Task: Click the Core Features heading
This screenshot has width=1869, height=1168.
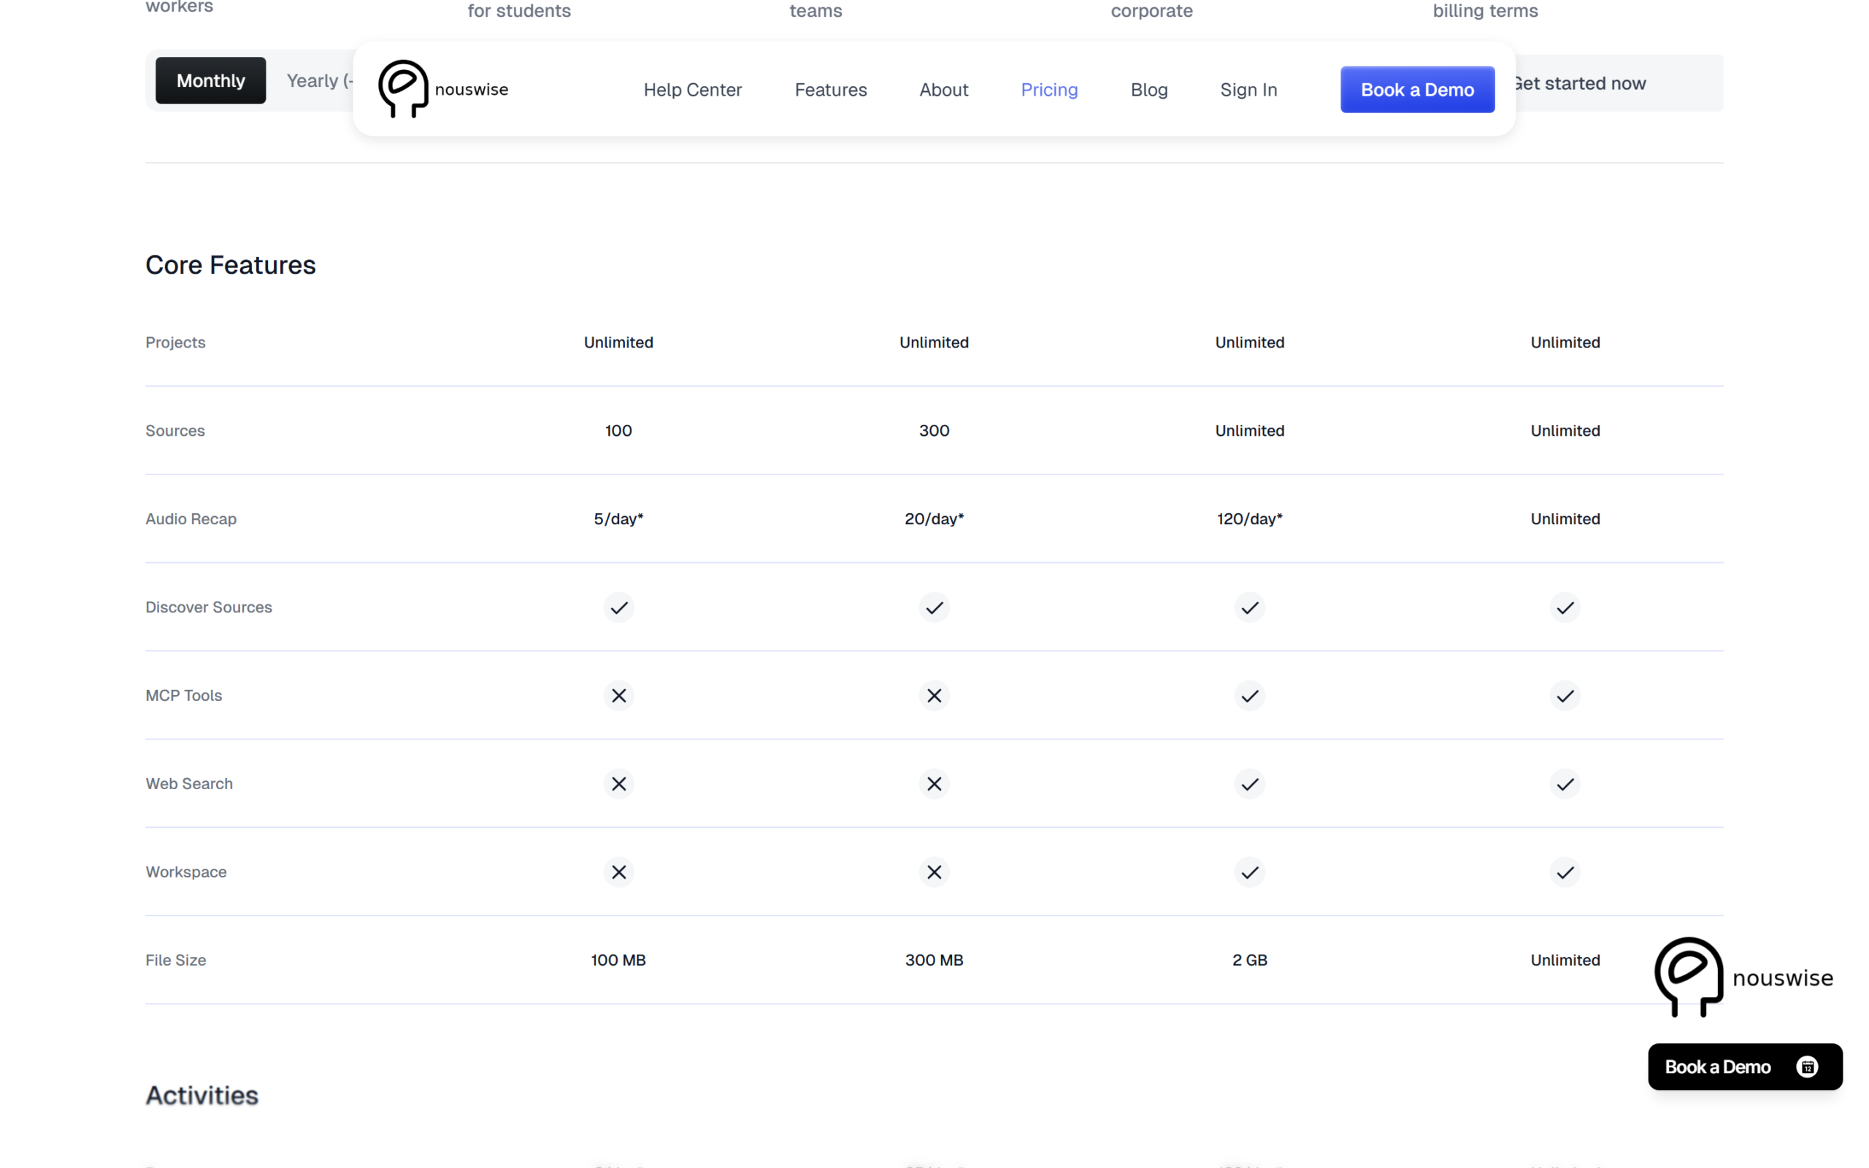Action: [x=230, y=265]
